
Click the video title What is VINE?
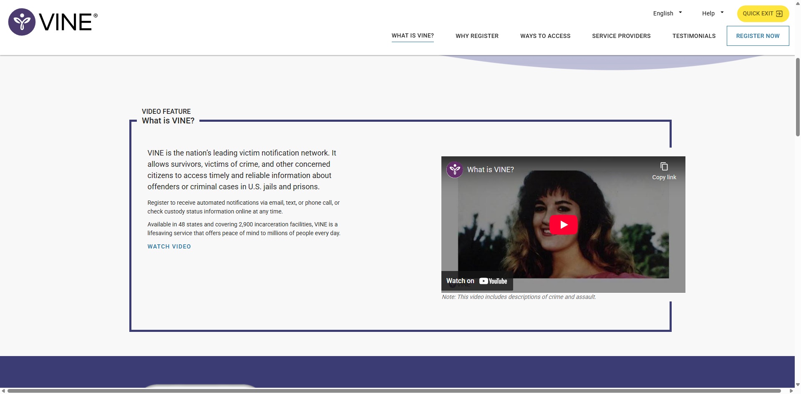[x=490, y=170]
